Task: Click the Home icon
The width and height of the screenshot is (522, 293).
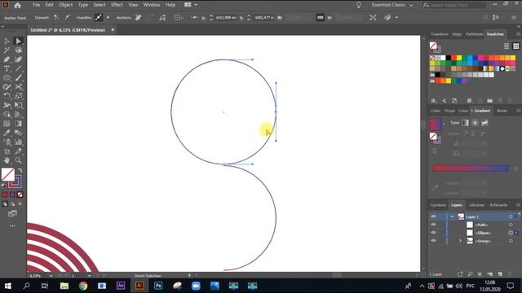Action: (17, 5)
